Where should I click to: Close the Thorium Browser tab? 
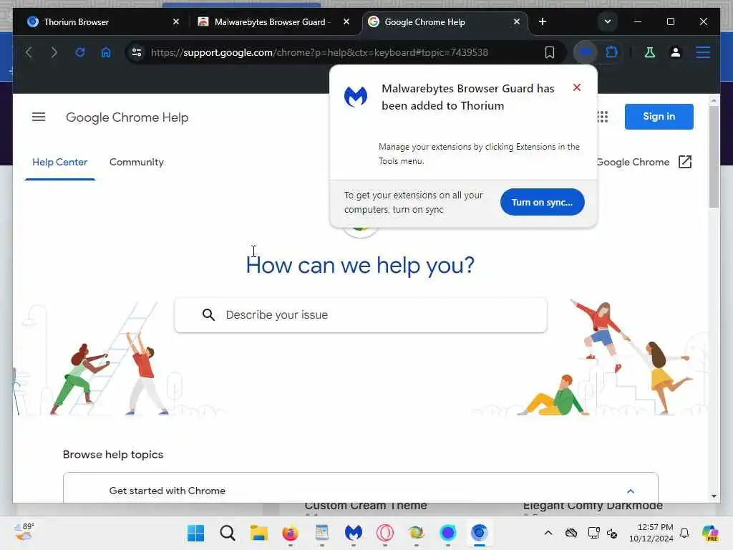click(176, 21)
